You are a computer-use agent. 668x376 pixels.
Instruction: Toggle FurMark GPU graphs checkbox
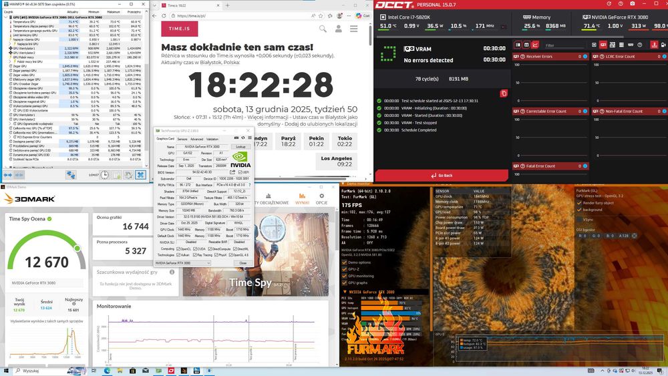coord(344,283)
